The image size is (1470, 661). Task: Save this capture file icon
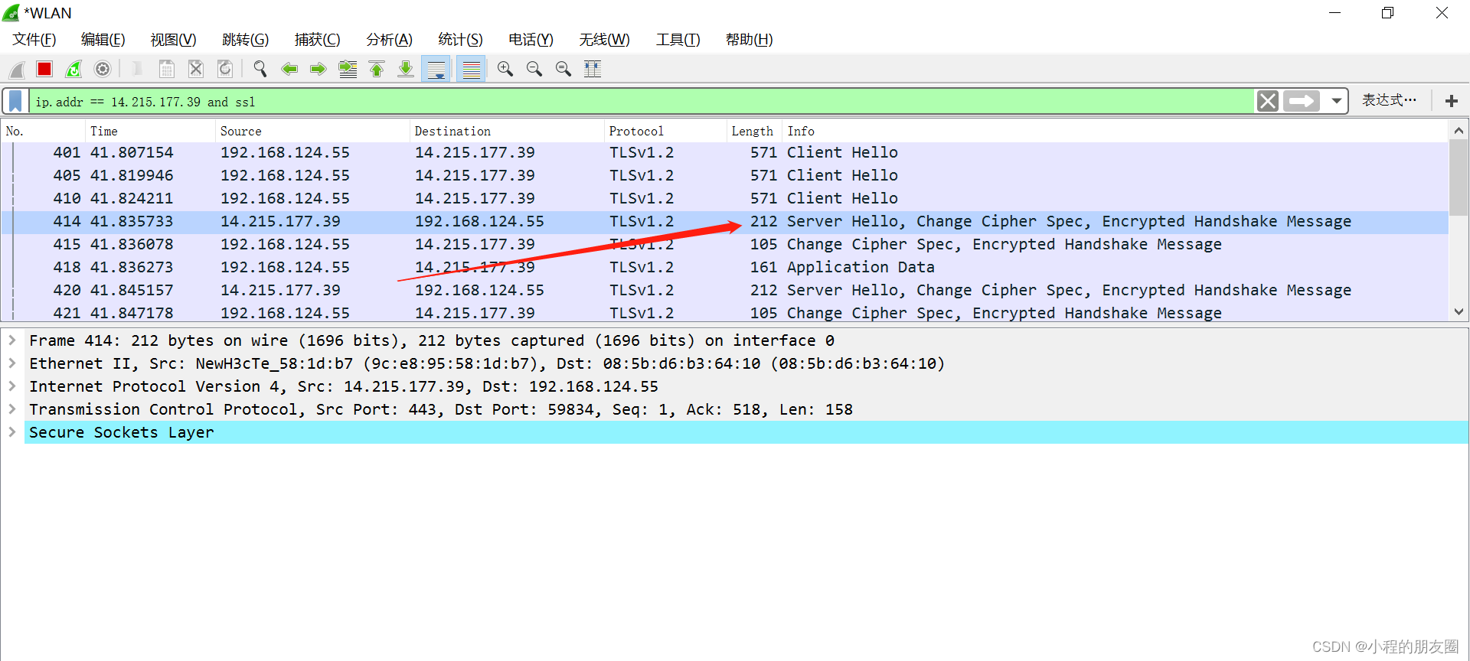coord(166,70)
